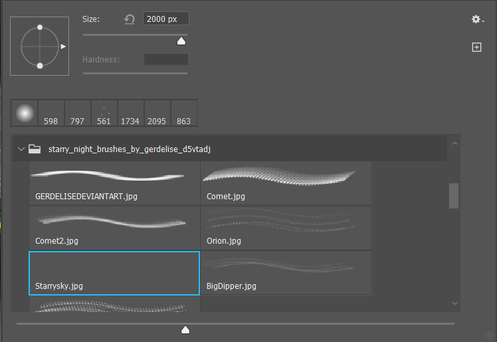Click the brush list scroll down arrow
497x342 pixels.
(454, 303)
